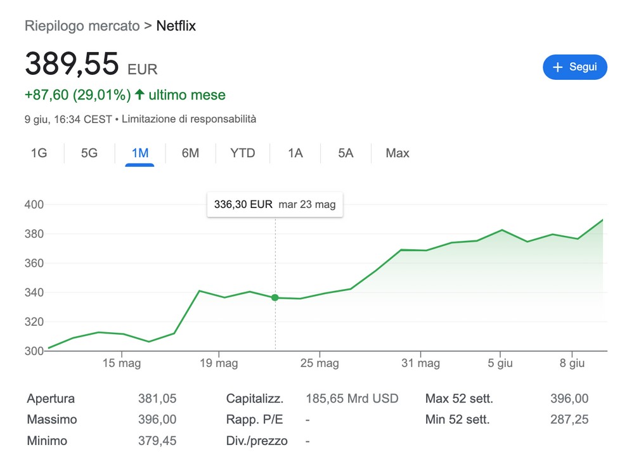Image resolution: width=634 pixels, height=459 pixels.
Task: Switch to the 5A time range tab
Action: (346, 153)
